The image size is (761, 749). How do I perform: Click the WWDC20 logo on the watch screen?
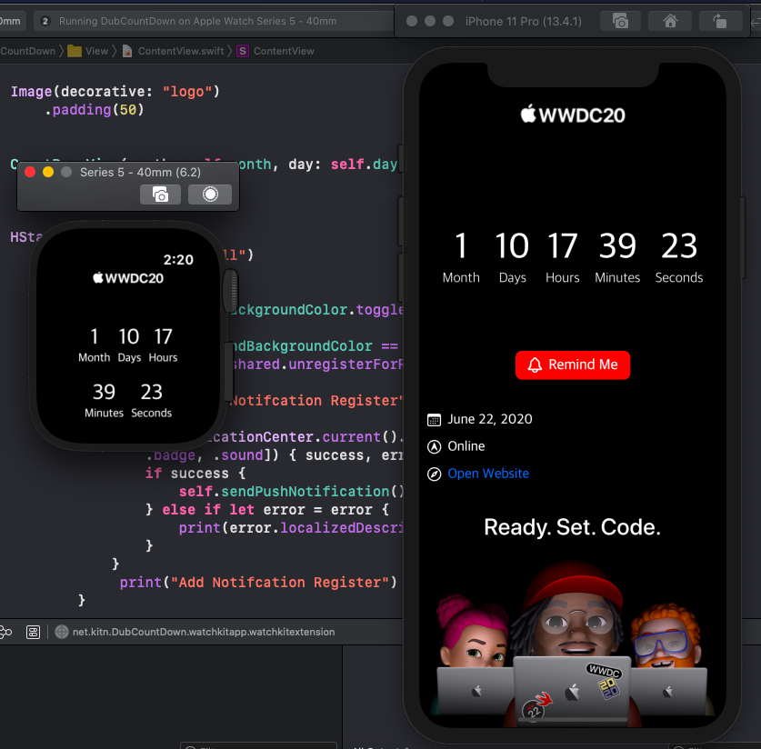click(128, 278)
